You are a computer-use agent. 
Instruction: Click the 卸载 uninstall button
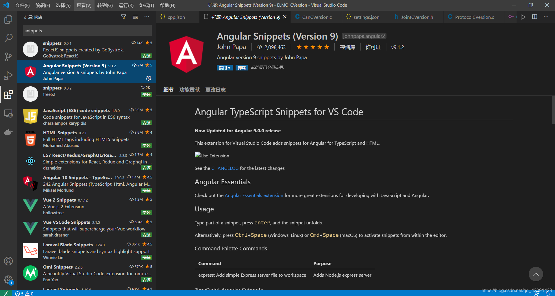[241, 68]
